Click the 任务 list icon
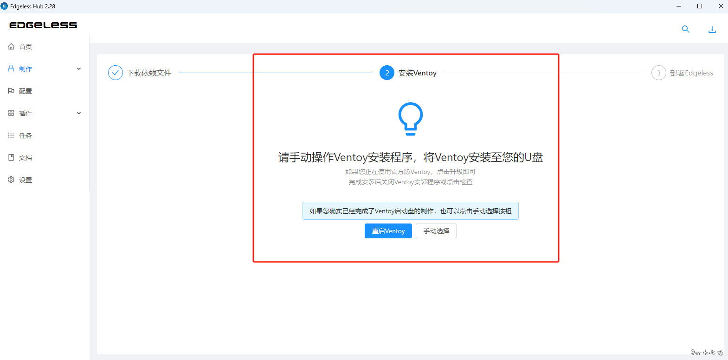 click(x=11, y=135)
